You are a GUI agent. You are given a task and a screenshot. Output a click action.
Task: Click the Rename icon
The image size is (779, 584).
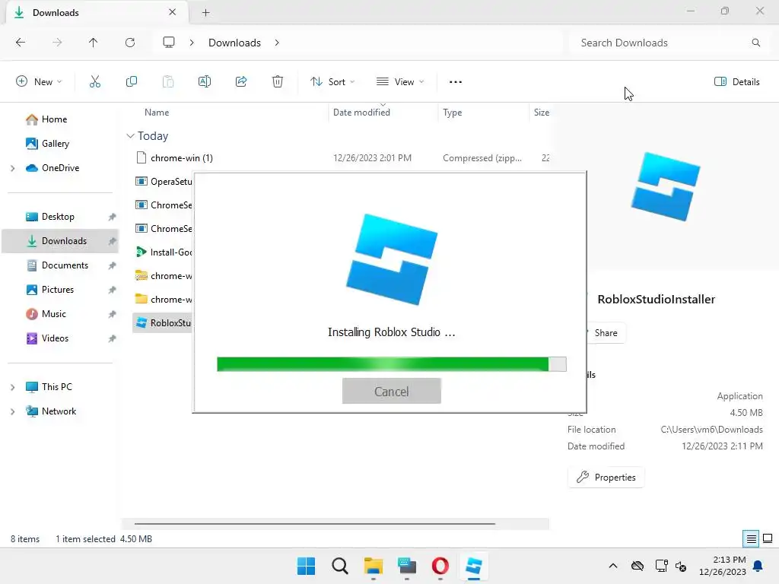(205, 81)
